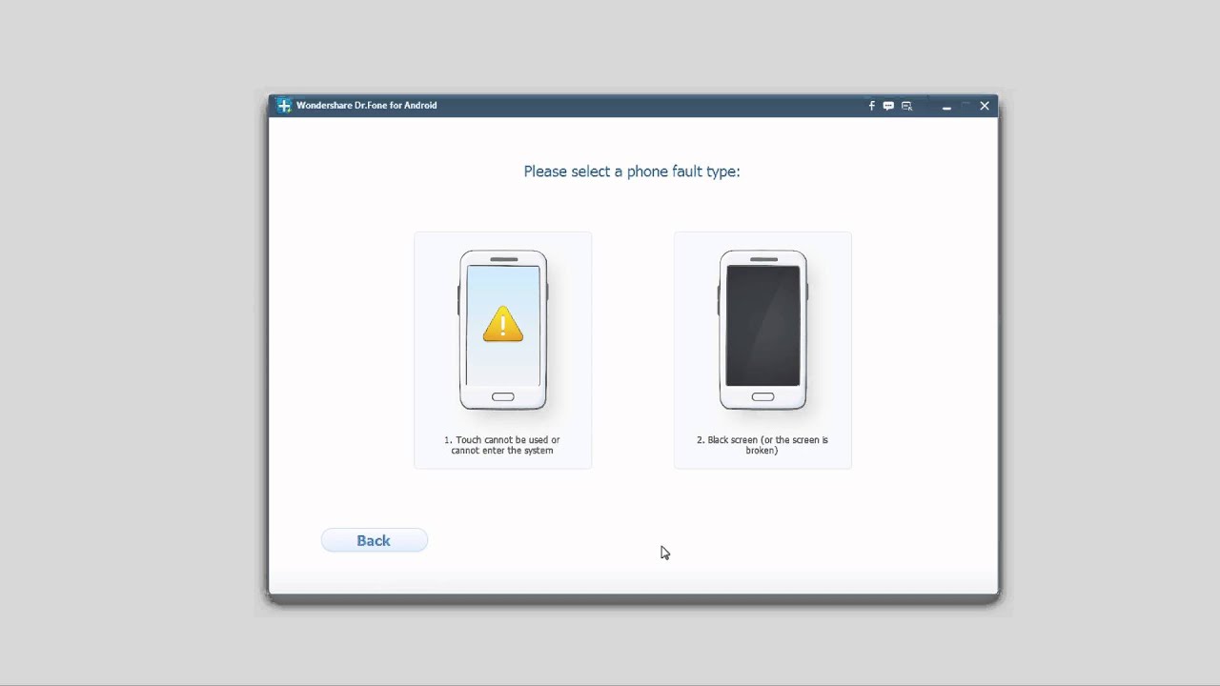Close the Dr.Fone for Android window
The height and width of the screenshot is (686, 1220).
(x=985, y=106)
